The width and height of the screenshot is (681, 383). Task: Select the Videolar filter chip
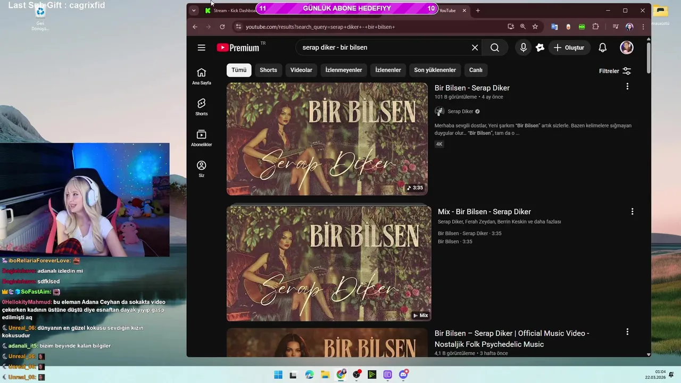[301, 70]
